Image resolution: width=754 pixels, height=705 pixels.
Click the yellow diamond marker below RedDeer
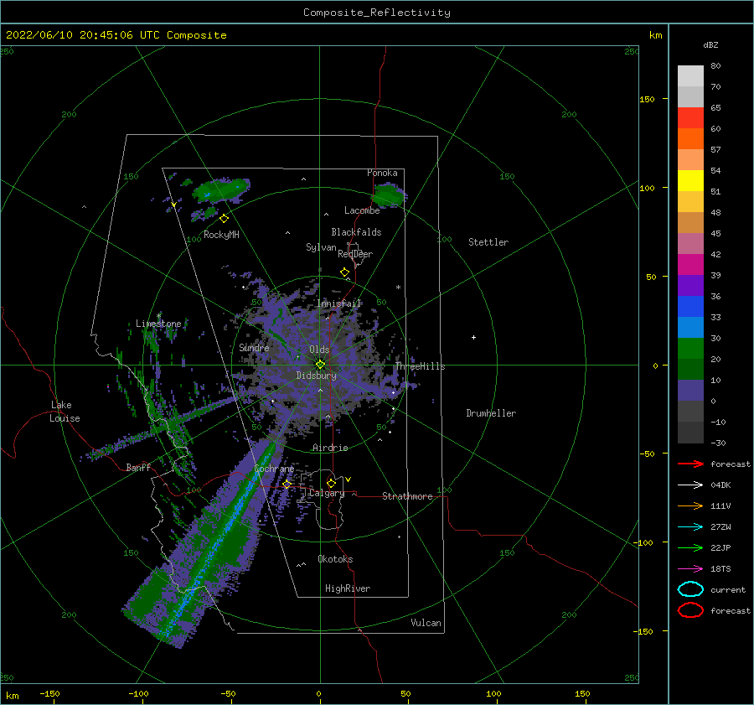pos(344,272)
